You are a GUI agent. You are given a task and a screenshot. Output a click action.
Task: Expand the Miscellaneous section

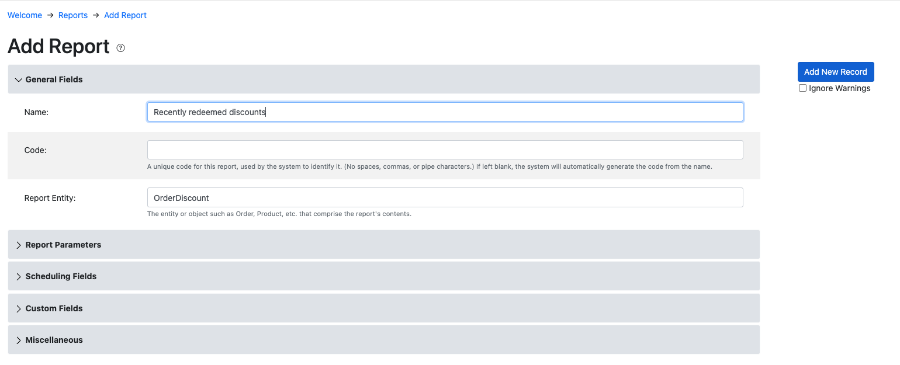click(x=383, y=340)
